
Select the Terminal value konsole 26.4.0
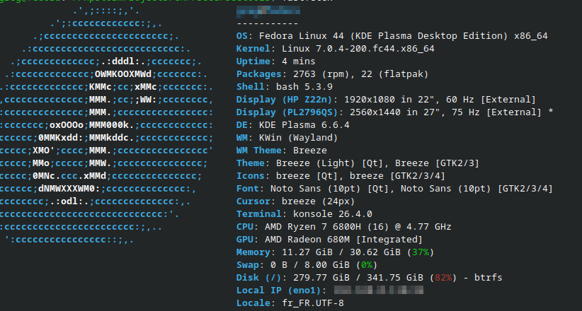tap(333, 214)
